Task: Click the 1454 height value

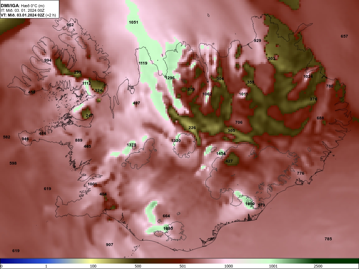Action: (x=221, y=154)
